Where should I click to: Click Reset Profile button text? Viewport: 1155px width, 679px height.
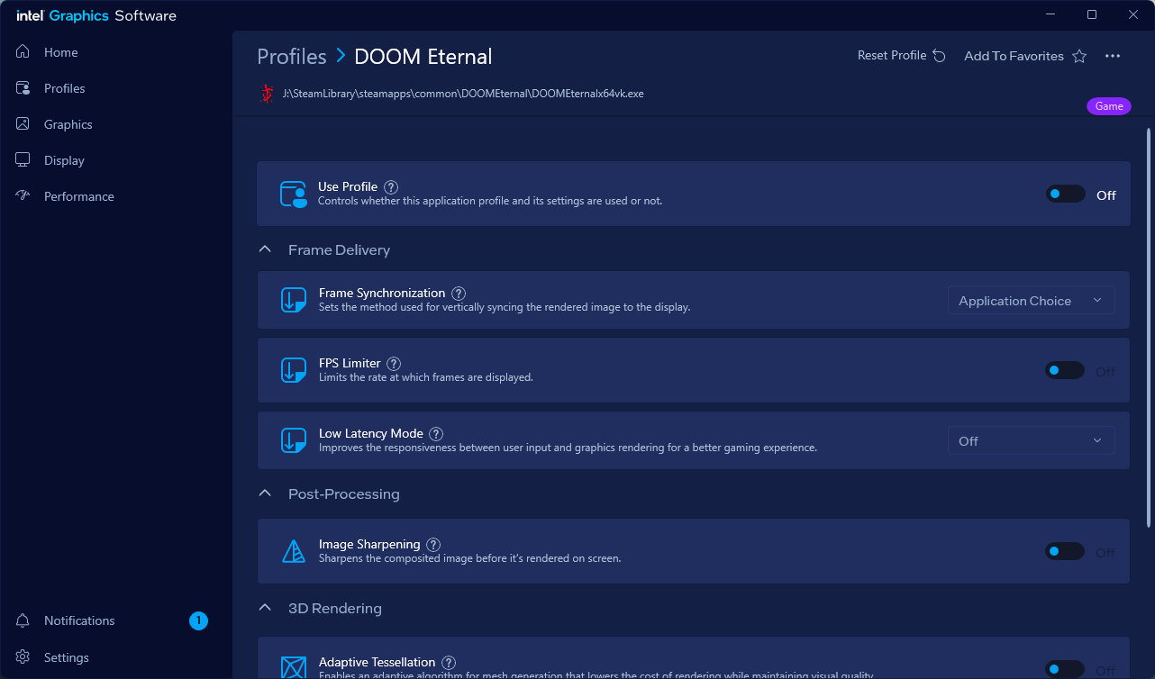[892, 56]
